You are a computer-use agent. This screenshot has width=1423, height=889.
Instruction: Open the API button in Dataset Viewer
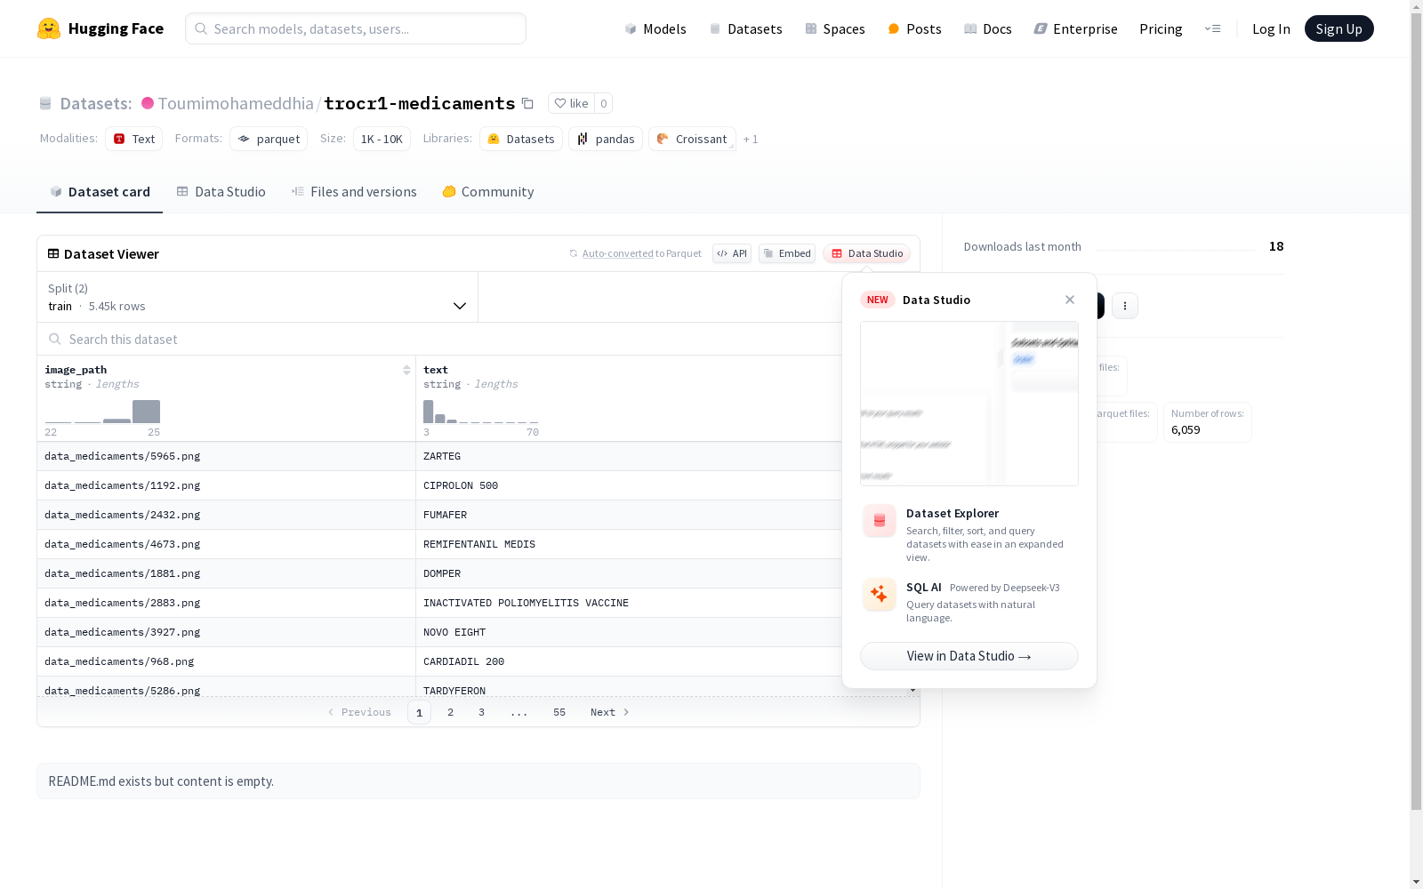pyautogui.click(x=732, y=253)
